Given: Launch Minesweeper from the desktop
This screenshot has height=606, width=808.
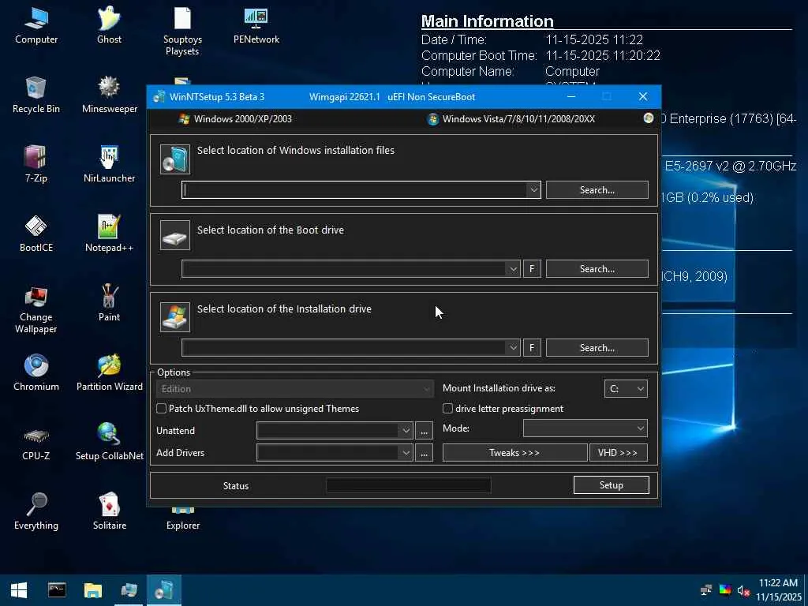Looking at the screenshot, I should pos(109,95).
